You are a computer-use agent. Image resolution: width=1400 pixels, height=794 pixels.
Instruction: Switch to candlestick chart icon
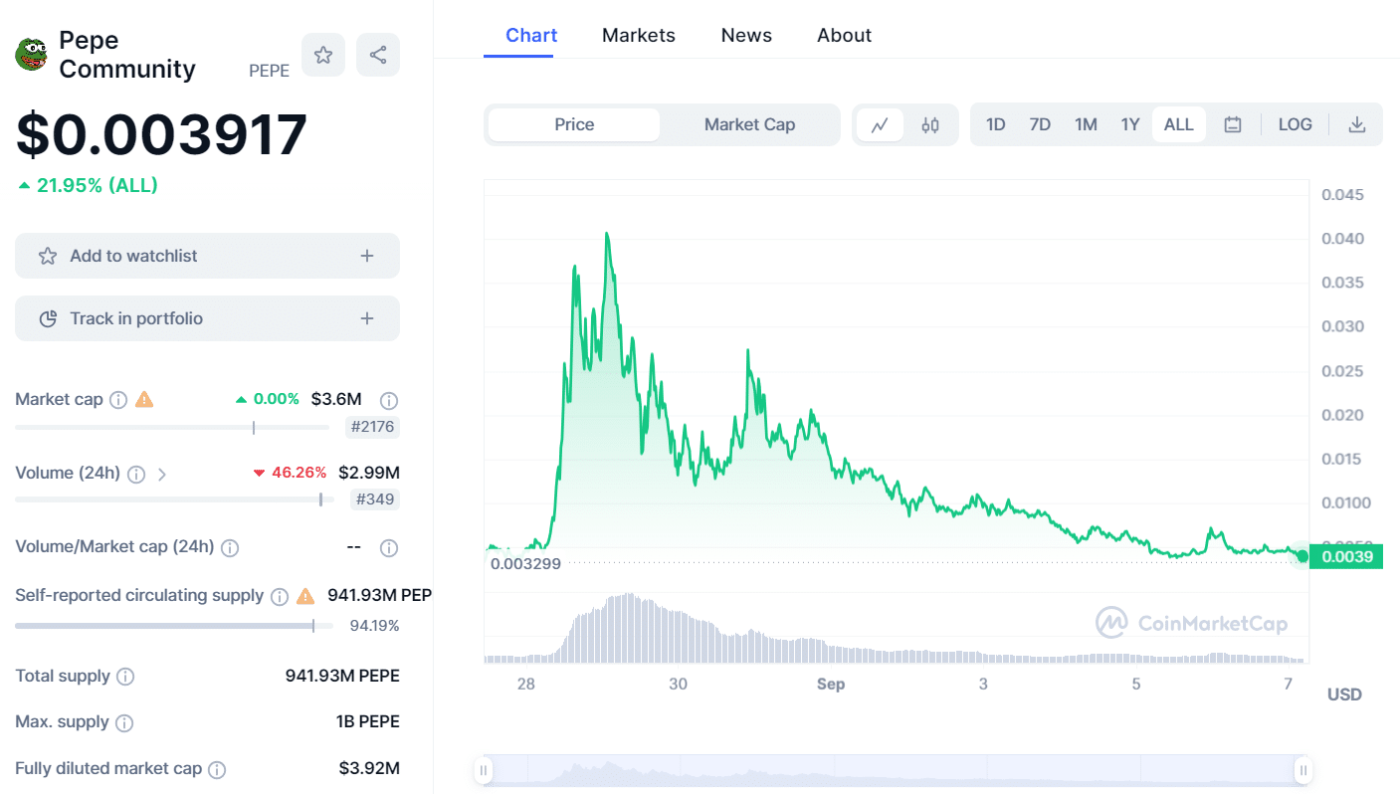pyautogui.click(x=930, y=124)
